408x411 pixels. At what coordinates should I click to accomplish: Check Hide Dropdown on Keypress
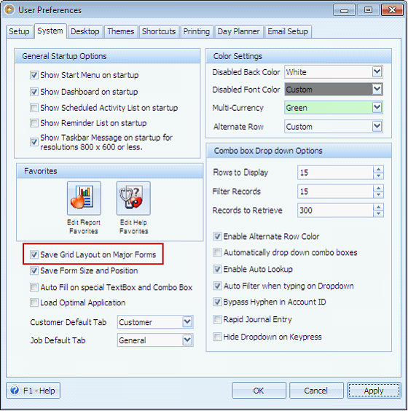point(217,337)
